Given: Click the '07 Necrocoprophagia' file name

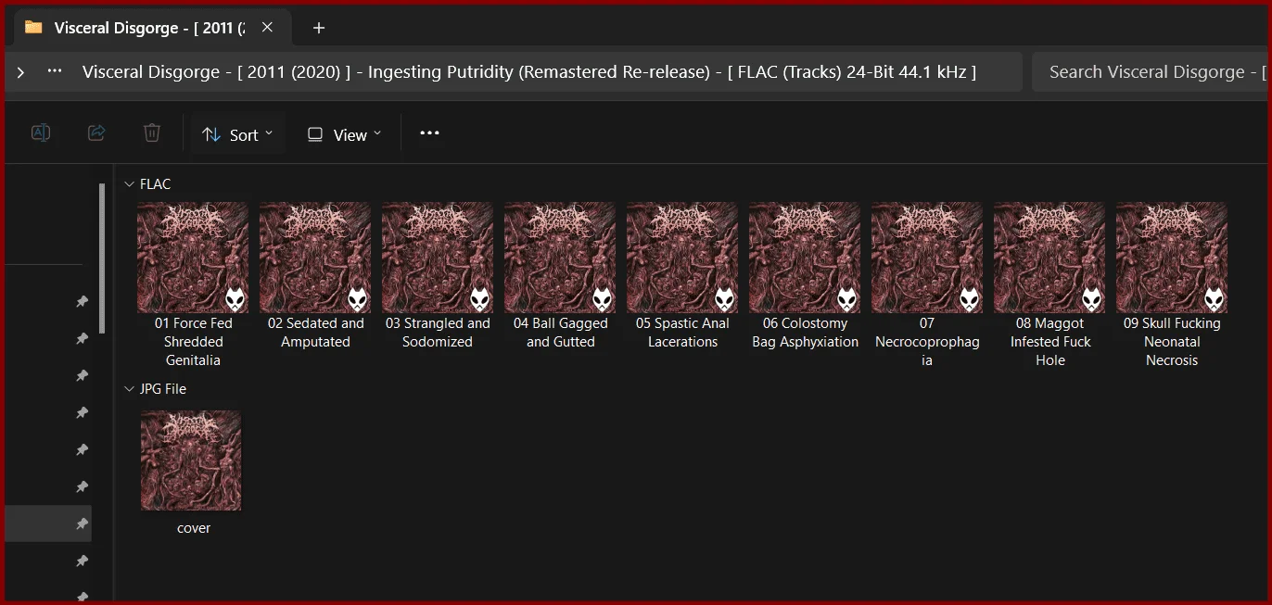Looking at the screenshot, I should coord(927,342).
